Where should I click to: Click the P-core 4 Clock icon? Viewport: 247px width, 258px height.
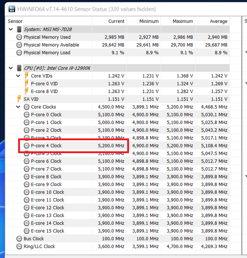click(27, 146)
